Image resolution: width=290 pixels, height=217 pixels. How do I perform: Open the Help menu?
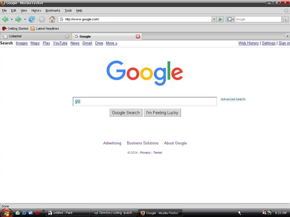pos(79,10)
